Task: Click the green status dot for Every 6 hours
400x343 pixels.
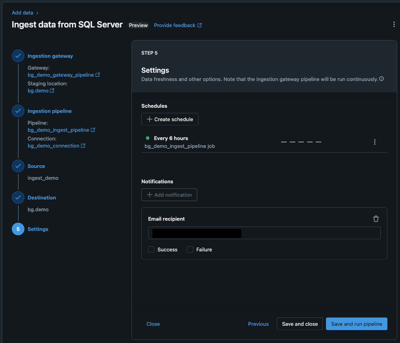Action: 147,138
